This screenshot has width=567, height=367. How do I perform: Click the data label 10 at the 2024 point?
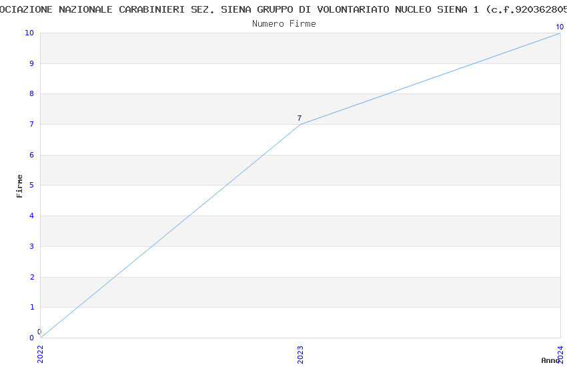(560, 27)
